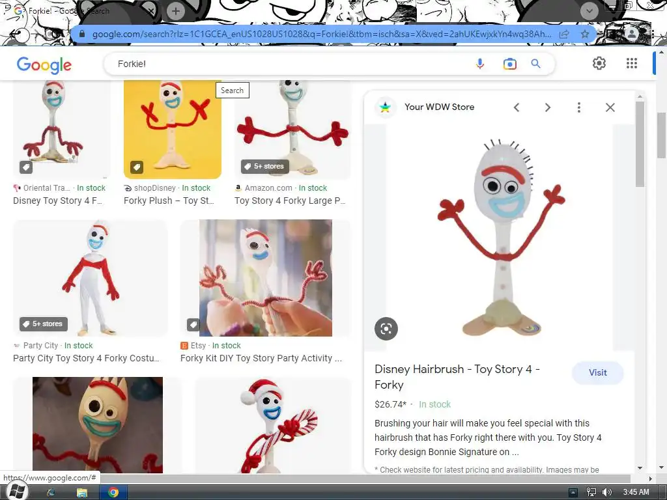Show next image in preview panel

pyautogui.click(x=547, y=107)
